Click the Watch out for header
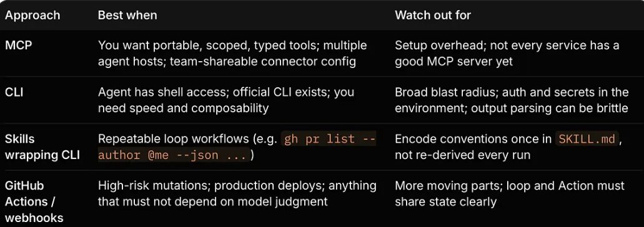Viewport: 644px width, 227px height. tap(433, 15)
